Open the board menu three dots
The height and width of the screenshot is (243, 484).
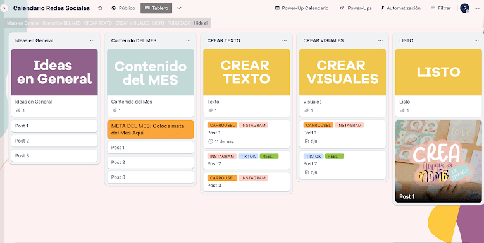476,8
